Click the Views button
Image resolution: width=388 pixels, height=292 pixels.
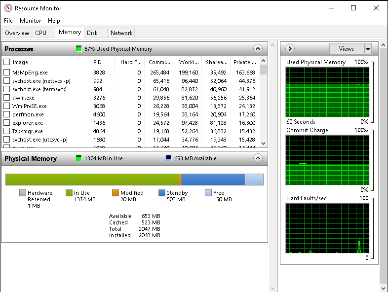pyautogui.click(x=347, y=48)
